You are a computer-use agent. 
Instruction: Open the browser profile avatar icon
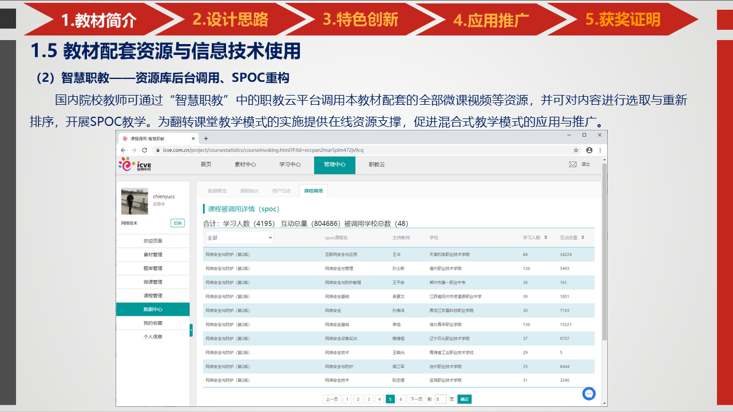(589, 150)
